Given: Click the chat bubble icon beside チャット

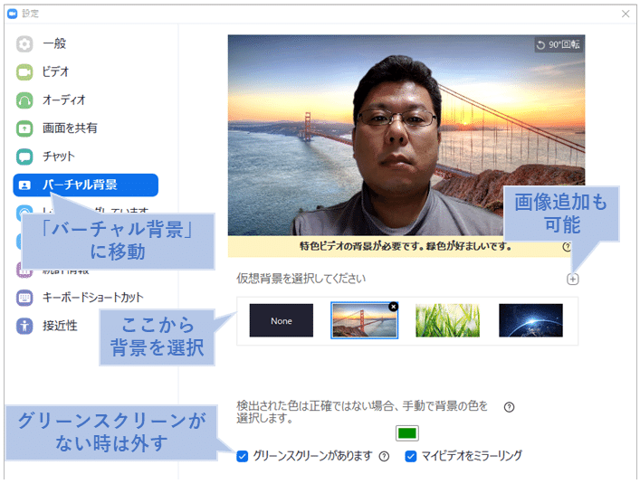Looking at the screenshot, I should coord(24,157).
